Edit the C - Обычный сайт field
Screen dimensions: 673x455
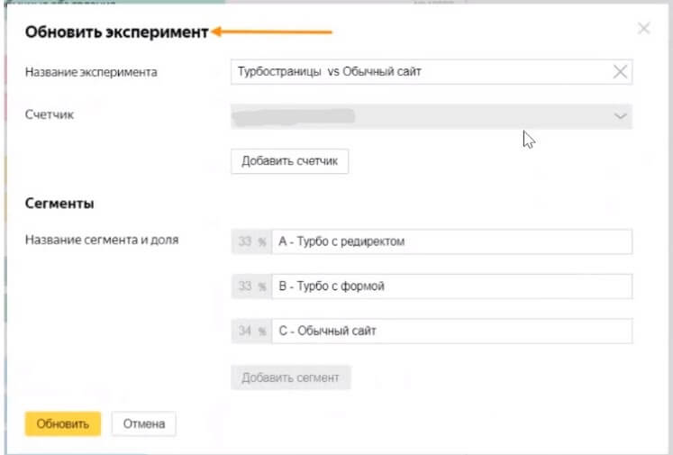click(x=450, y=331)
